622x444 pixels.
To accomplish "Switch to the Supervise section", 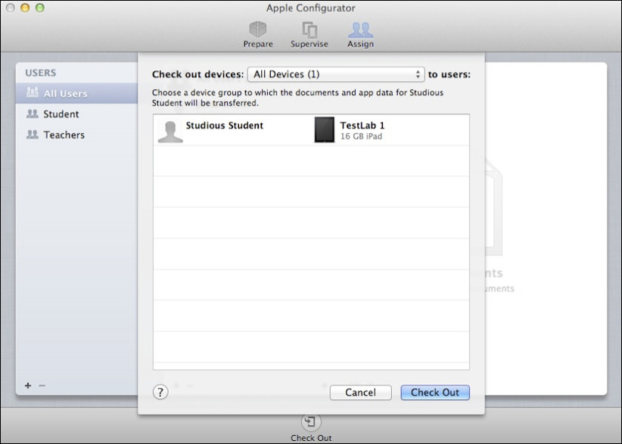I will 309,35.
